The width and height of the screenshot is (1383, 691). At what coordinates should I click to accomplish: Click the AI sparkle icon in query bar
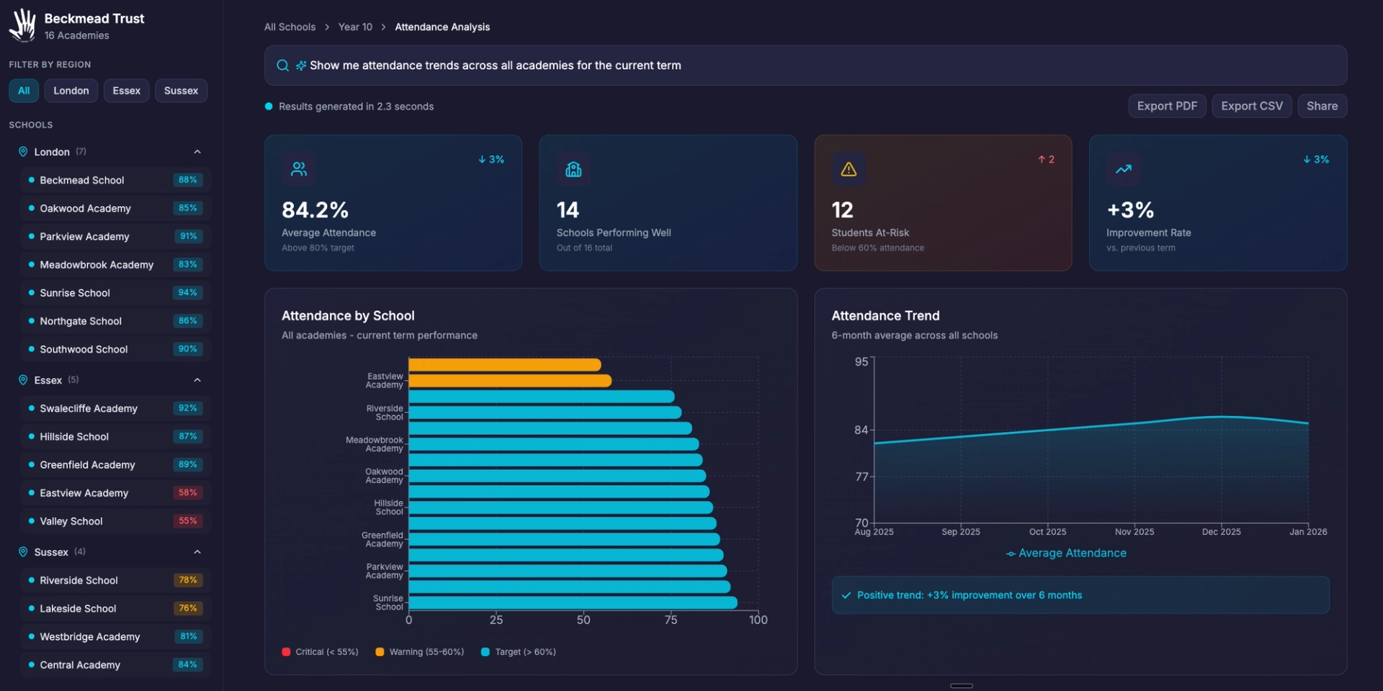click(301, 66)
